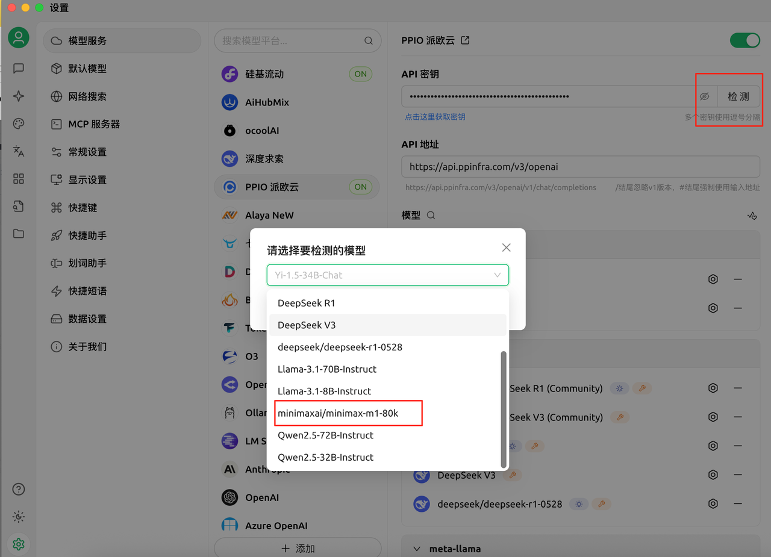Toggle API key visibility eye icon

pos(705,96)
